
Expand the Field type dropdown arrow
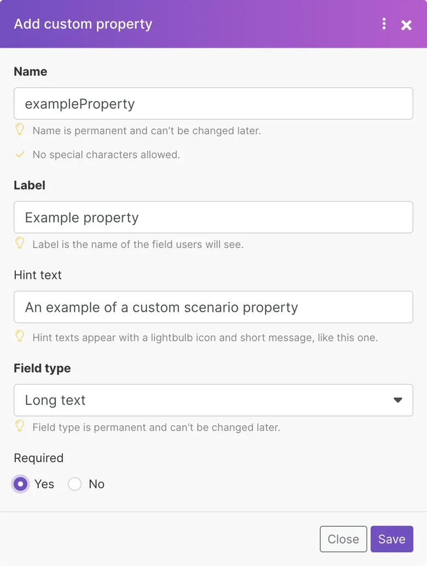398,400
